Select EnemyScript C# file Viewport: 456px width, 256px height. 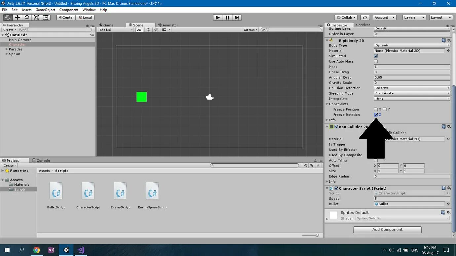(x=120, y=191)
